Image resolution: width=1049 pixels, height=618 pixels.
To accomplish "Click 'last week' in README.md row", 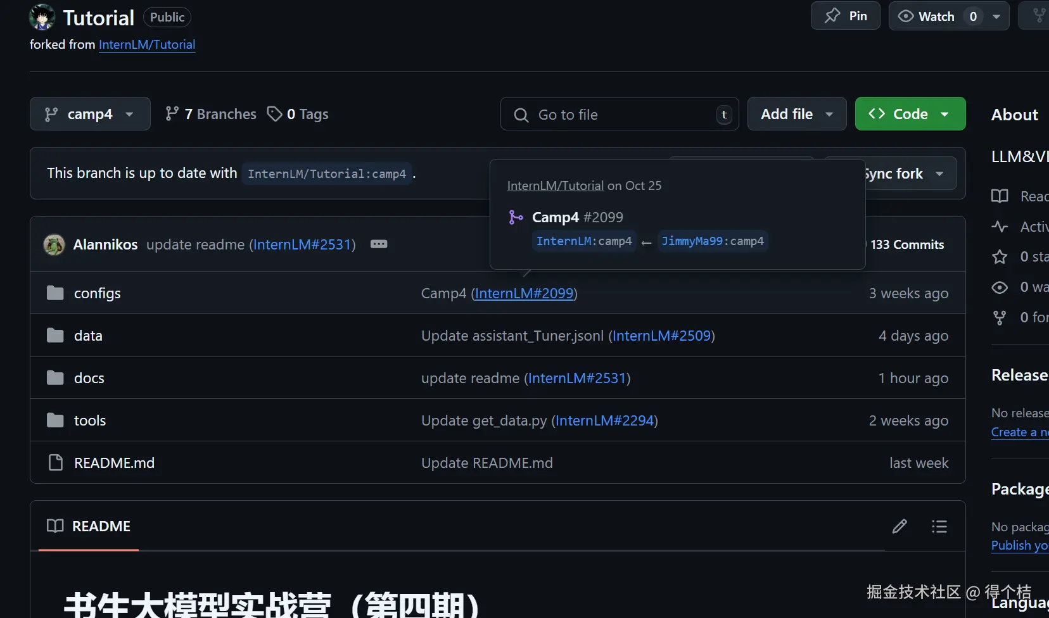I will (919, 463).
